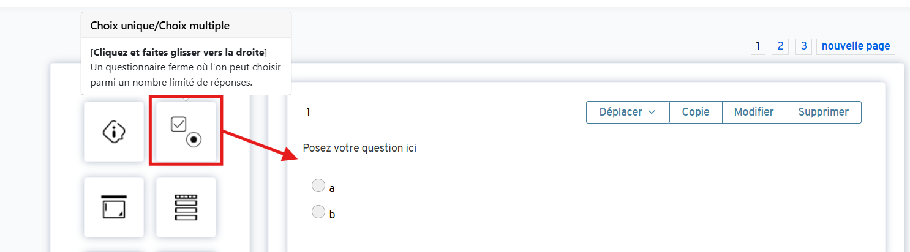910x252 pixels.
Task: Click the answer label text "a"
Action: point(332,188)
